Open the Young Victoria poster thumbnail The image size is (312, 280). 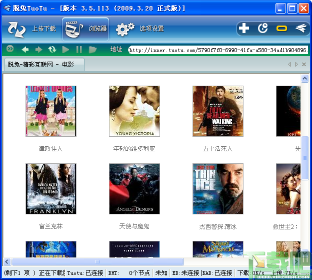tap(134, 111)
